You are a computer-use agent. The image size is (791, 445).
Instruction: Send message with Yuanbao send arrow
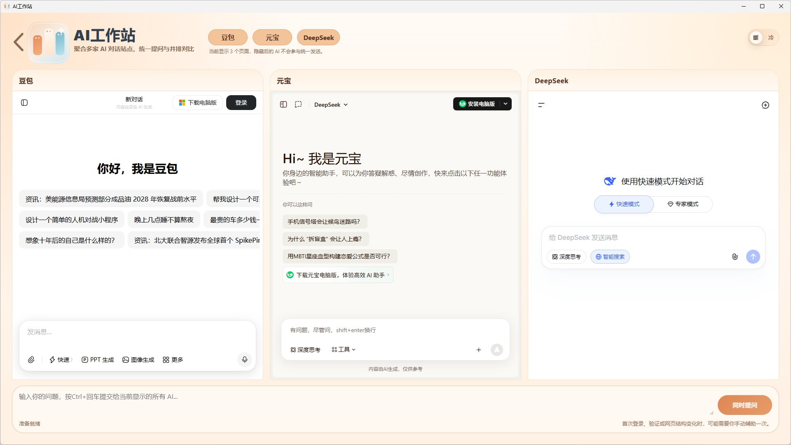497,350
